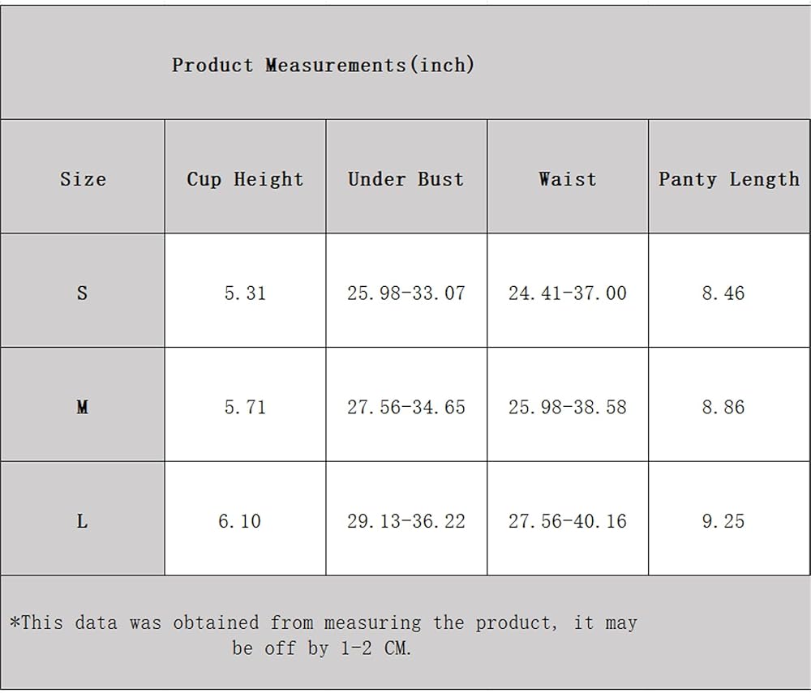Select the Panty Length column header
This screenshot has height=693, width=811.
point(728,179)
